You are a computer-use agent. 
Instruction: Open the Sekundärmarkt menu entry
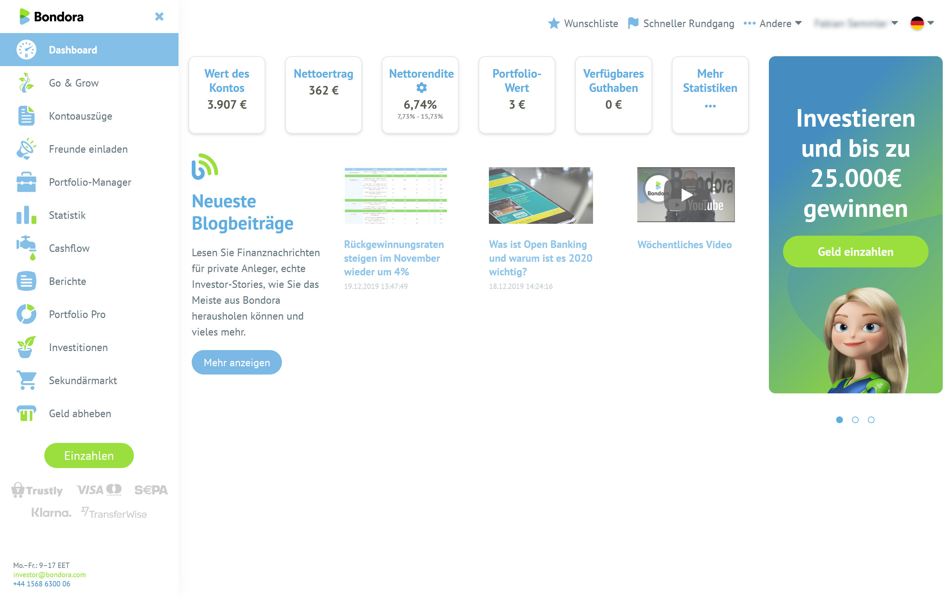[89, 380]
